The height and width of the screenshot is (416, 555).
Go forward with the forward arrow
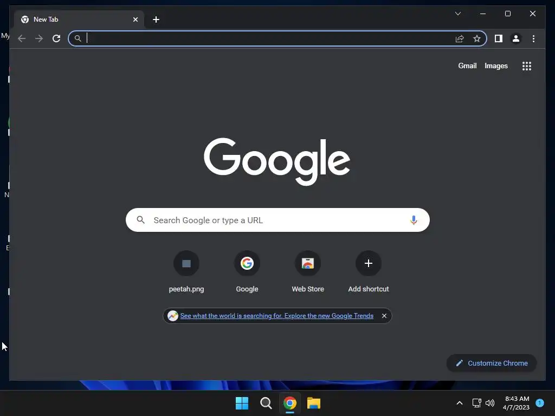39,38
